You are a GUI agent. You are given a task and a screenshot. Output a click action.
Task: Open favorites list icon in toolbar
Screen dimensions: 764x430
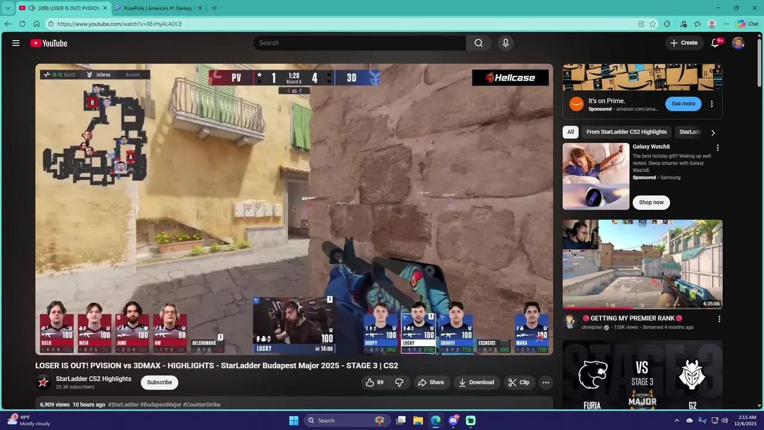pos(698,24)
